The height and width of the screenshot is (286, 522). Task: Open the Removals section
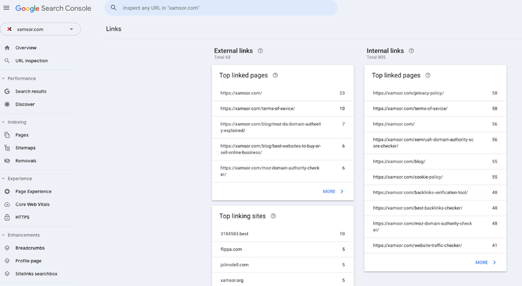[x=25, y=161]
